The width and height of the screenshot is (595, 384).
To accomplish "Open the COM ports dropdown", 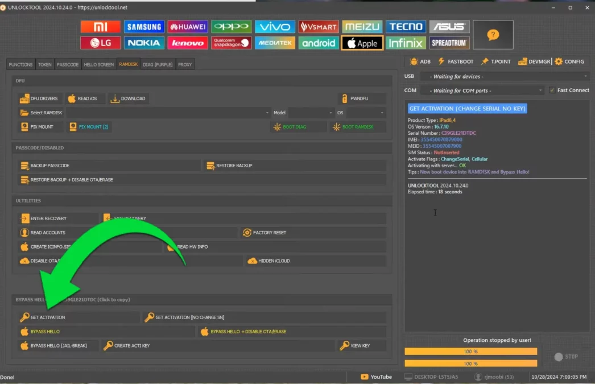I will point(482,90).
